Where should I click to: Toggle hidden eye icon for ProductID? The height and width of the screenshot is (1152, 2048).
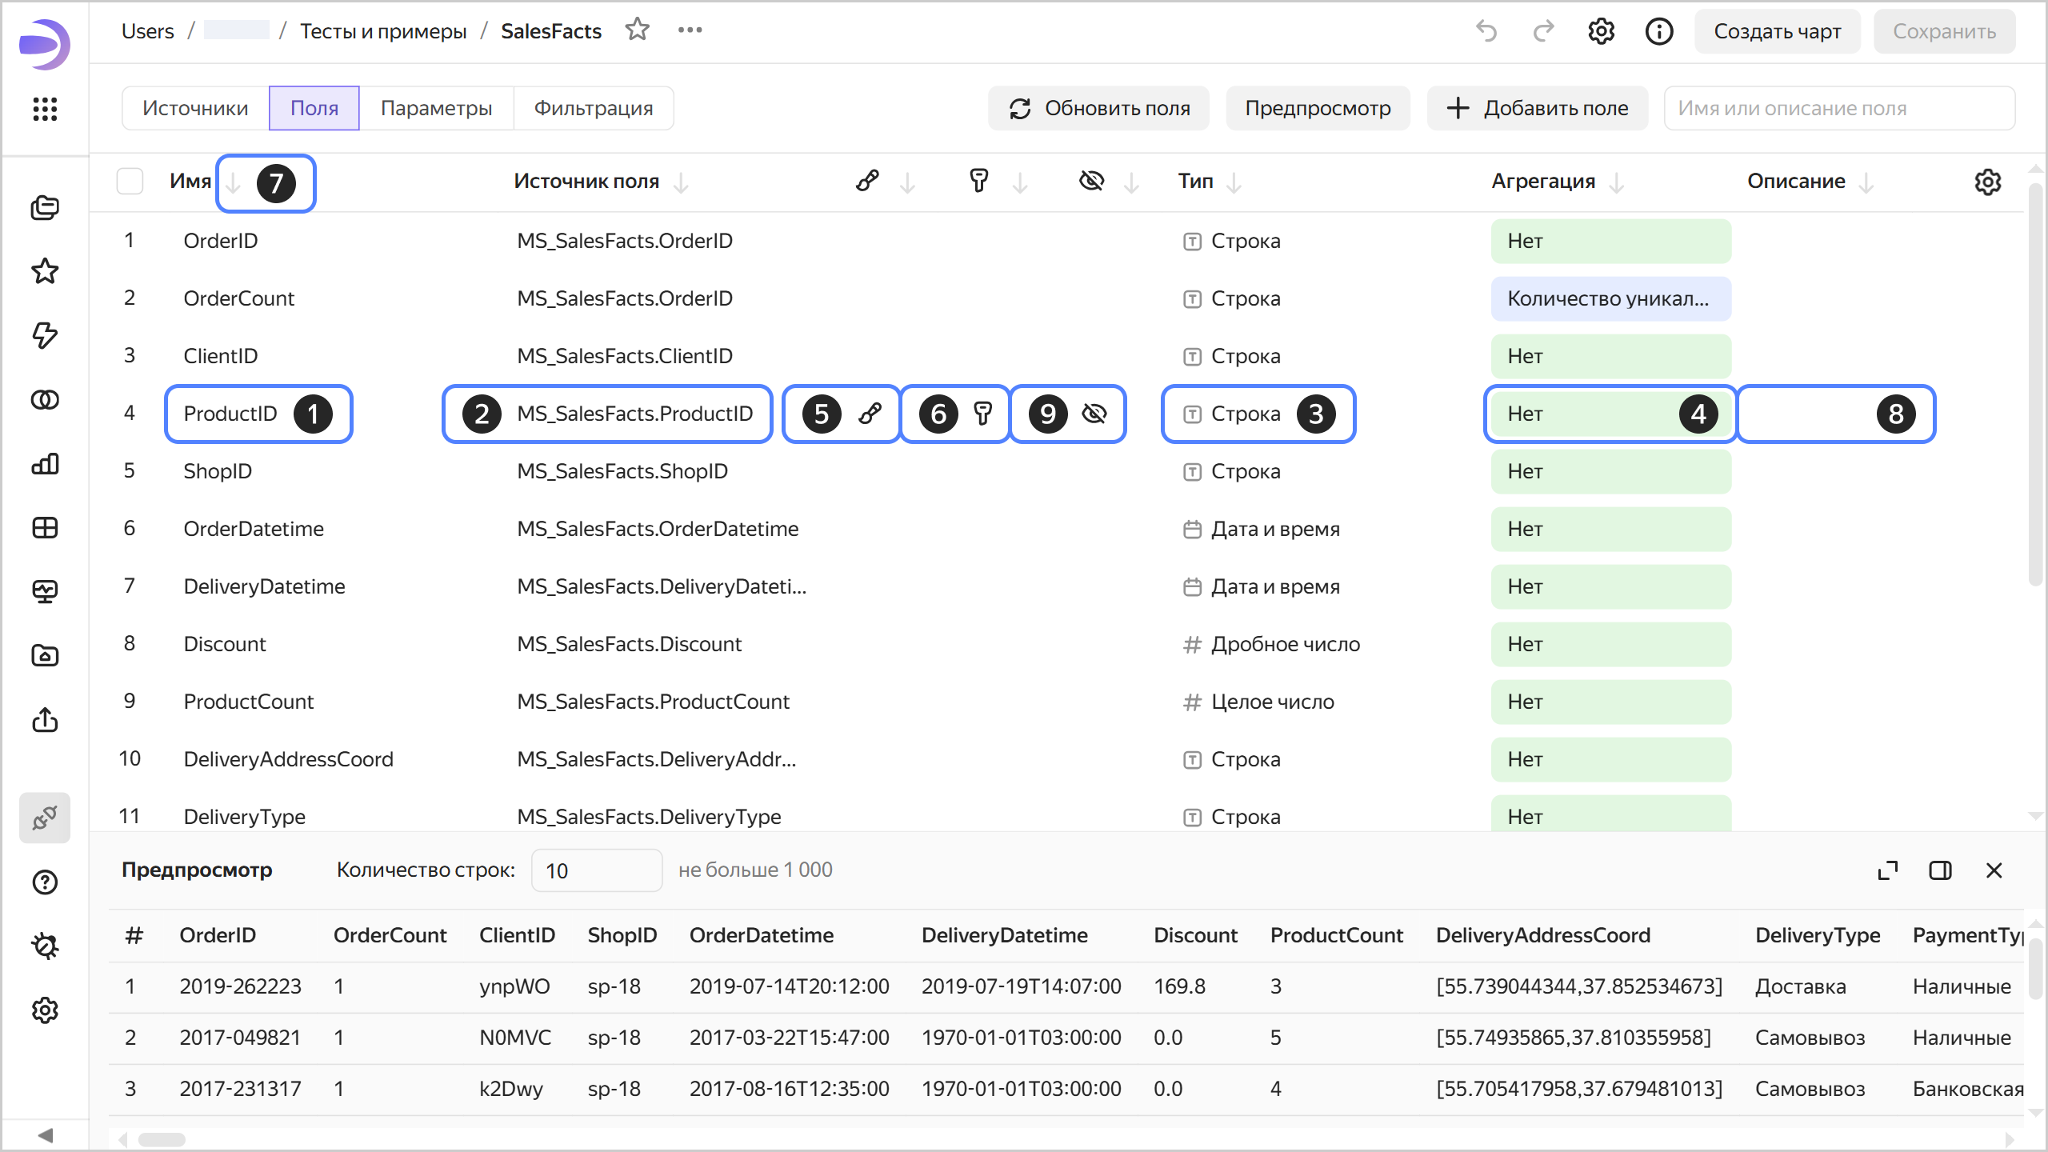tap(1094, 414)
